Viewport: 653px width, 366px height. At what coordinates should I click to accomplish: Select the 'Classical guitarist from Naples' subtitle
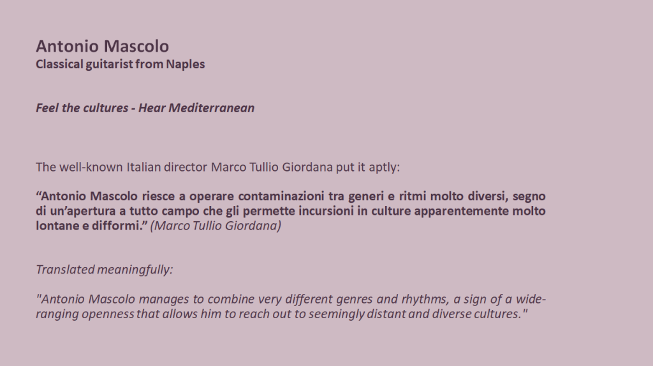pos(120,64)
